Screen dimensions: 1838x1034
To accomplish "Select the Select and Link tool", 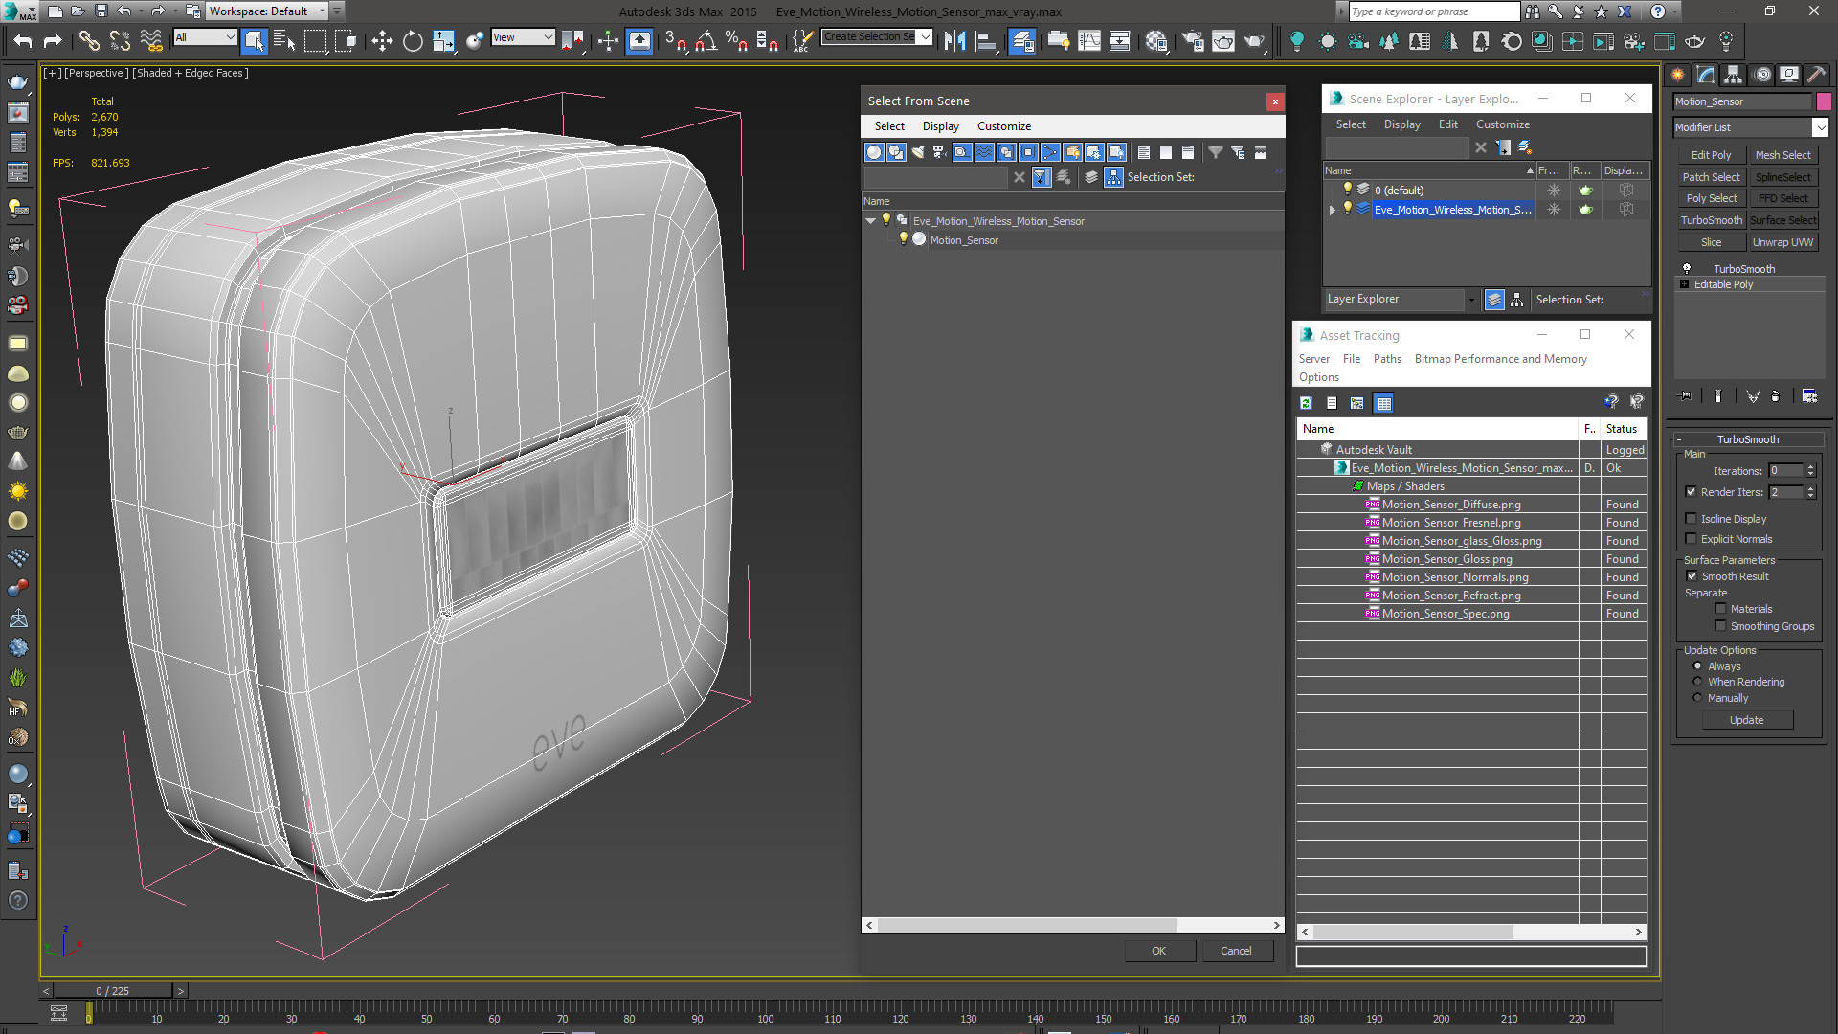I will [89, 40].
